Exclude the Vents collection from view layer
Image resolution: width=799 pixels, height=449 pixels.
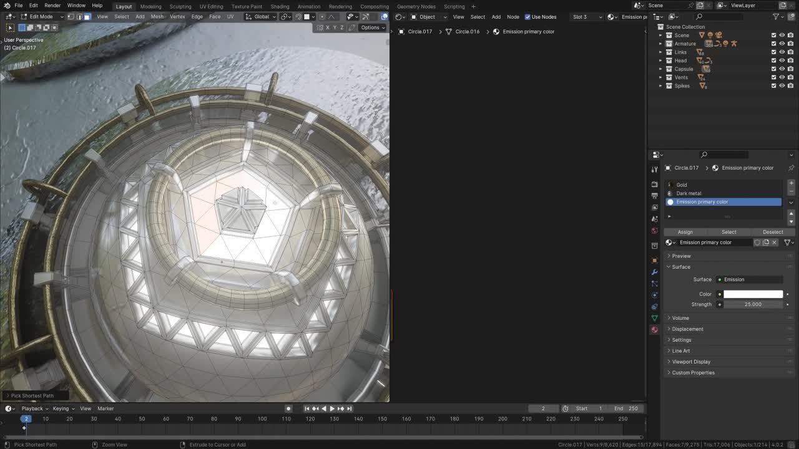773,77
